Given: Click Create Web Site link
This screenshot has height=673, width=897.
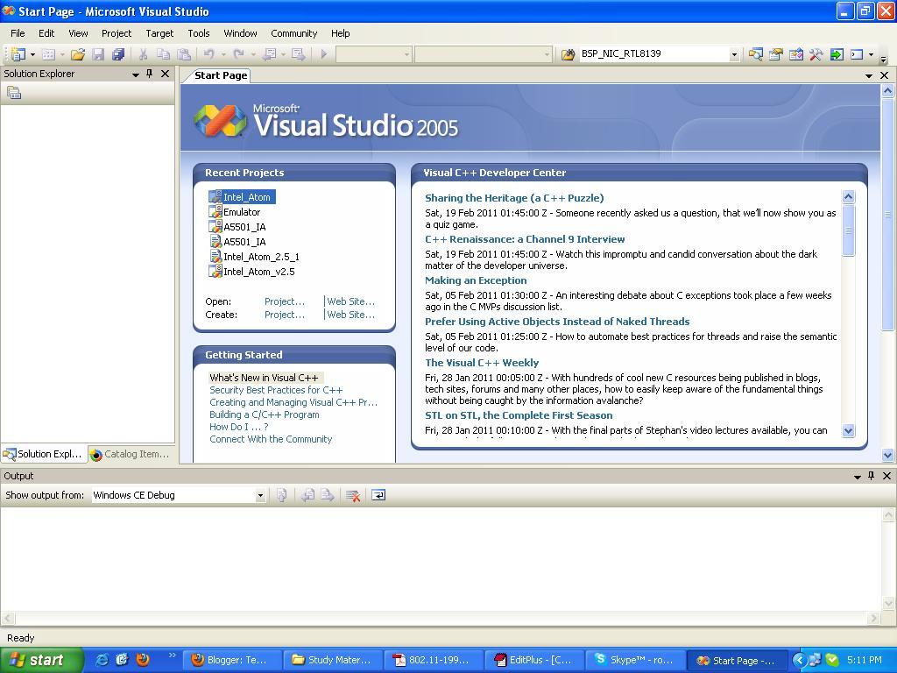Looking at the screenshot, I should pos(350,315).
